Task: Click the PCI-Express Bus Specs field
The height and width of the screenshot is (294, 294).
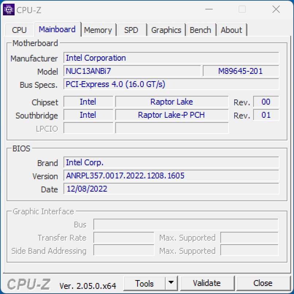Action: coord(171,84)
